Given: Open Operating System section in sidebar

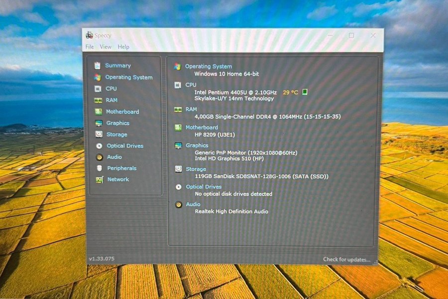Looking at the screenshot, I should pyautogui.click(x=129, y=78).
